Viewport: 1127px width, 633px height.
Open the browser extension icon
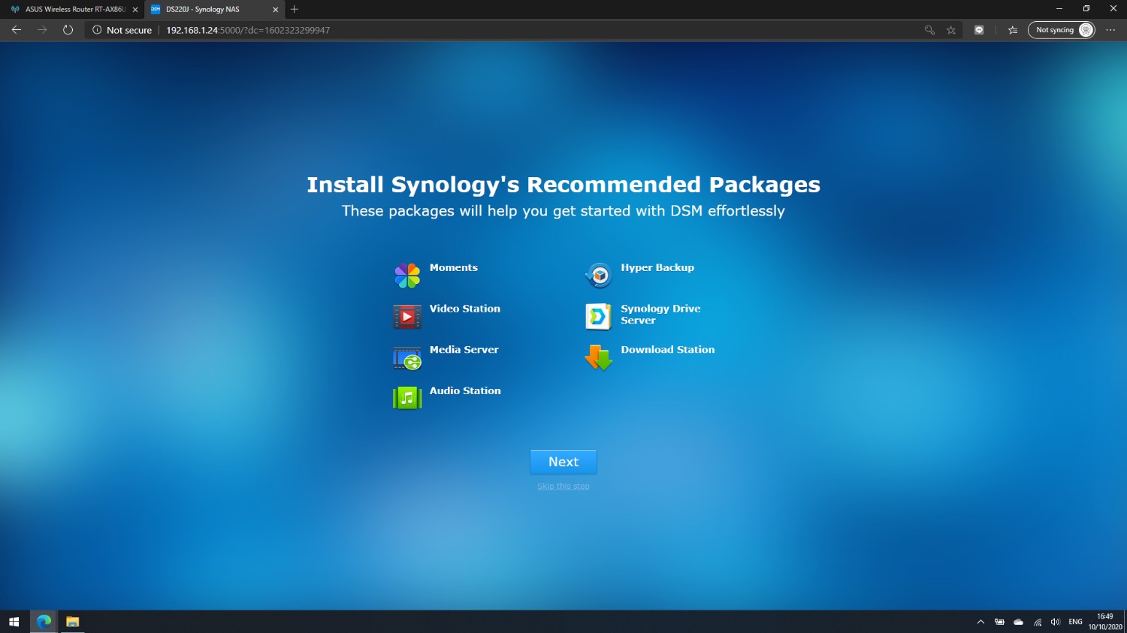pyautogui.click(x=979, y=30)
